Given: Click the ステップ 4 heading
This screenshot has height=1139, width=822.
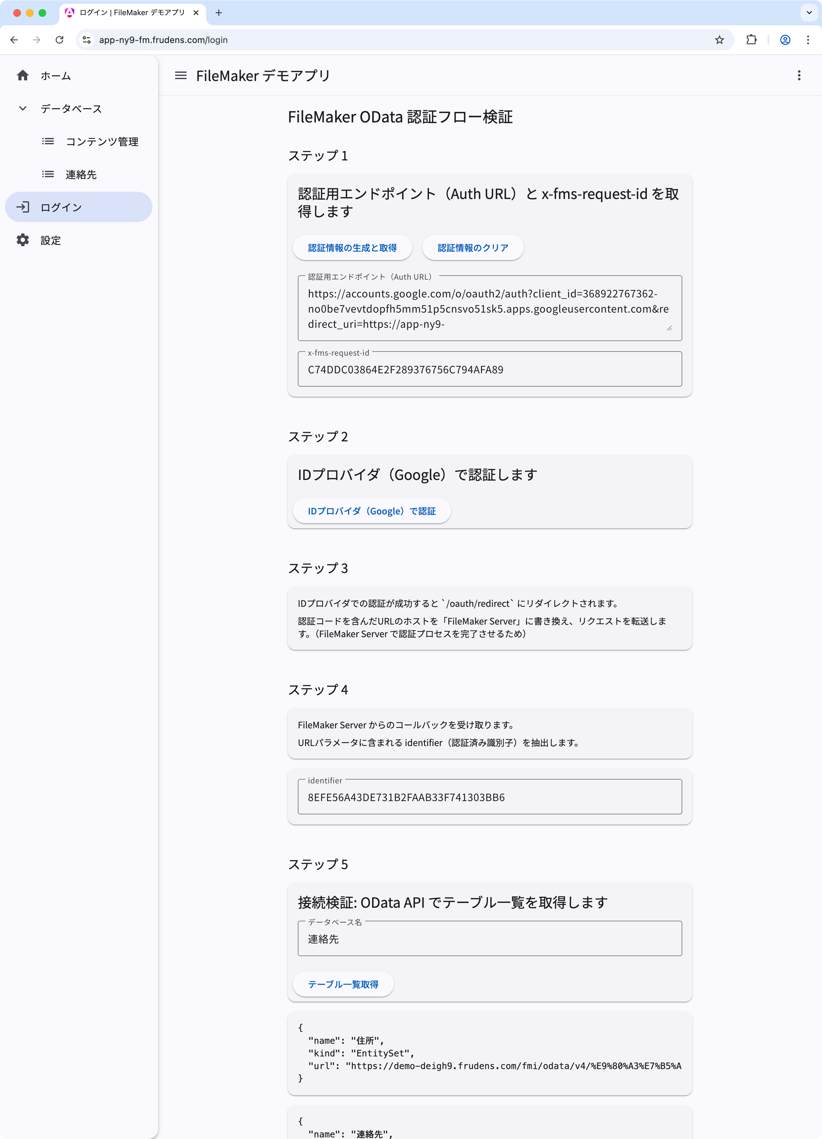Looking at the screenshot, I should [x=318, y=689].
